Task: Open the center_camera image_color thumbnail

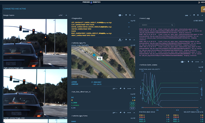Action: point(35,93)
